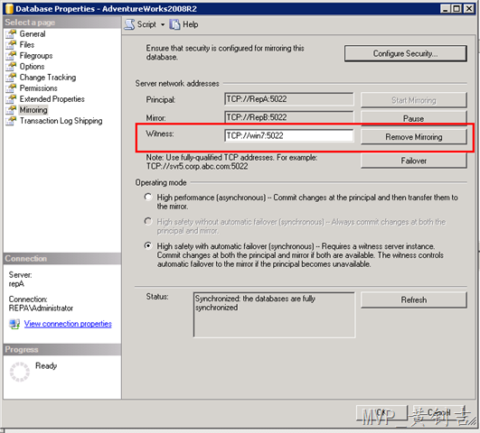Open the Filegroups page

(36, 55)
